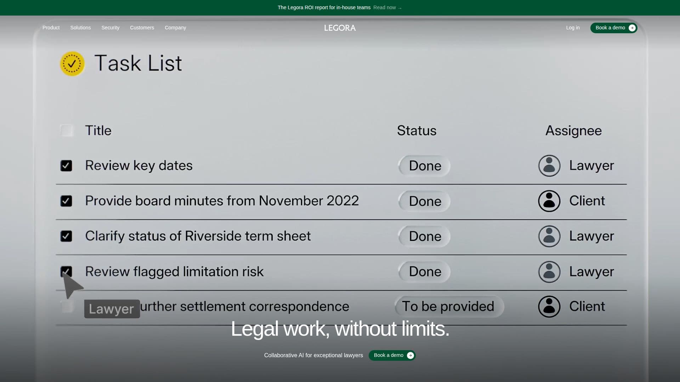Click the Done status of Review key dates
The height and width of the screenshot is (382, 680).
click(424, 166)
